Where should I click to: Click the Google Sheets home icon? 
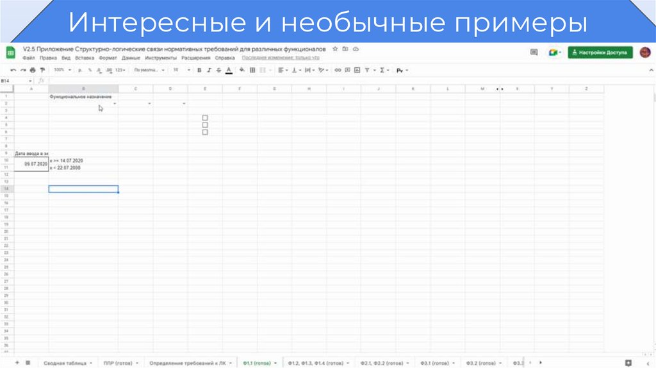(10, 53)
